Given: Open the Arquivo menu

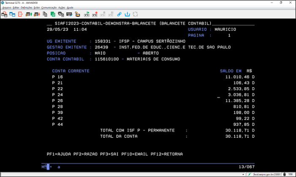Looking at the screenshot, I should click(7, 8).
